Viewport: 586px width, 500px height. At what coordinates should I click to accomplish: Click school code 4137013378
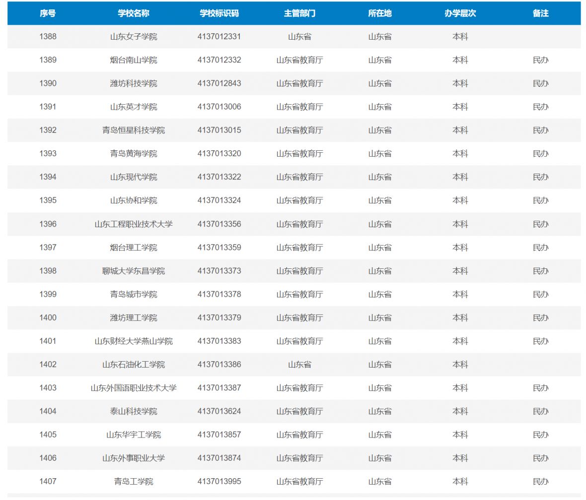coord(220,294)
